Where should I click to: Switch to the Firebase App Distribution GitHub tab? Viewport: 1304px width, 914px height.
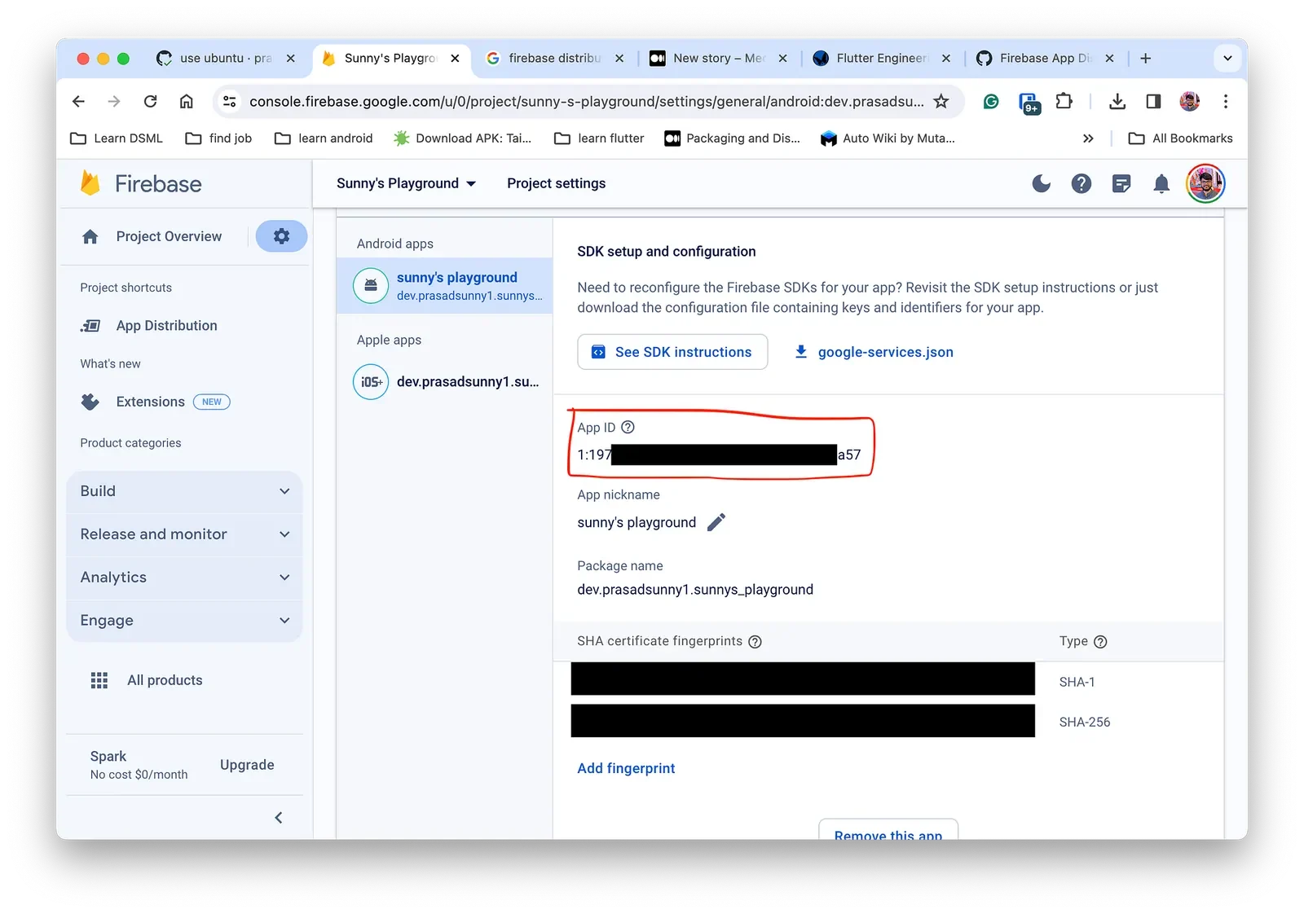click(x=1045, y=58)
